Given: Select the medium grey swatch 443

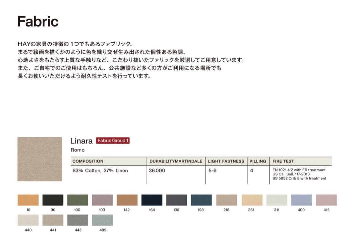Looking at the screenshot, I should [x=77, y=220].
